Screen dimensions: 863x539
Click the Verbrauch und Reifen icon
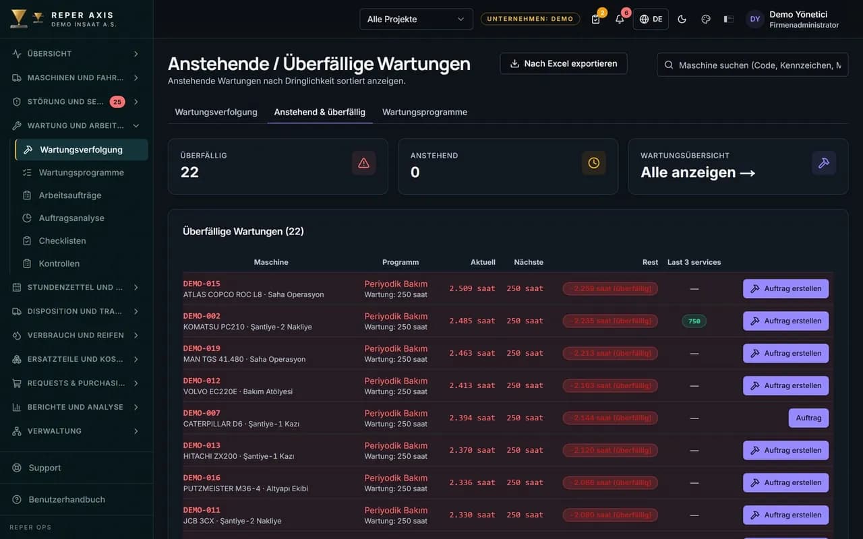[x=17, y=336]
